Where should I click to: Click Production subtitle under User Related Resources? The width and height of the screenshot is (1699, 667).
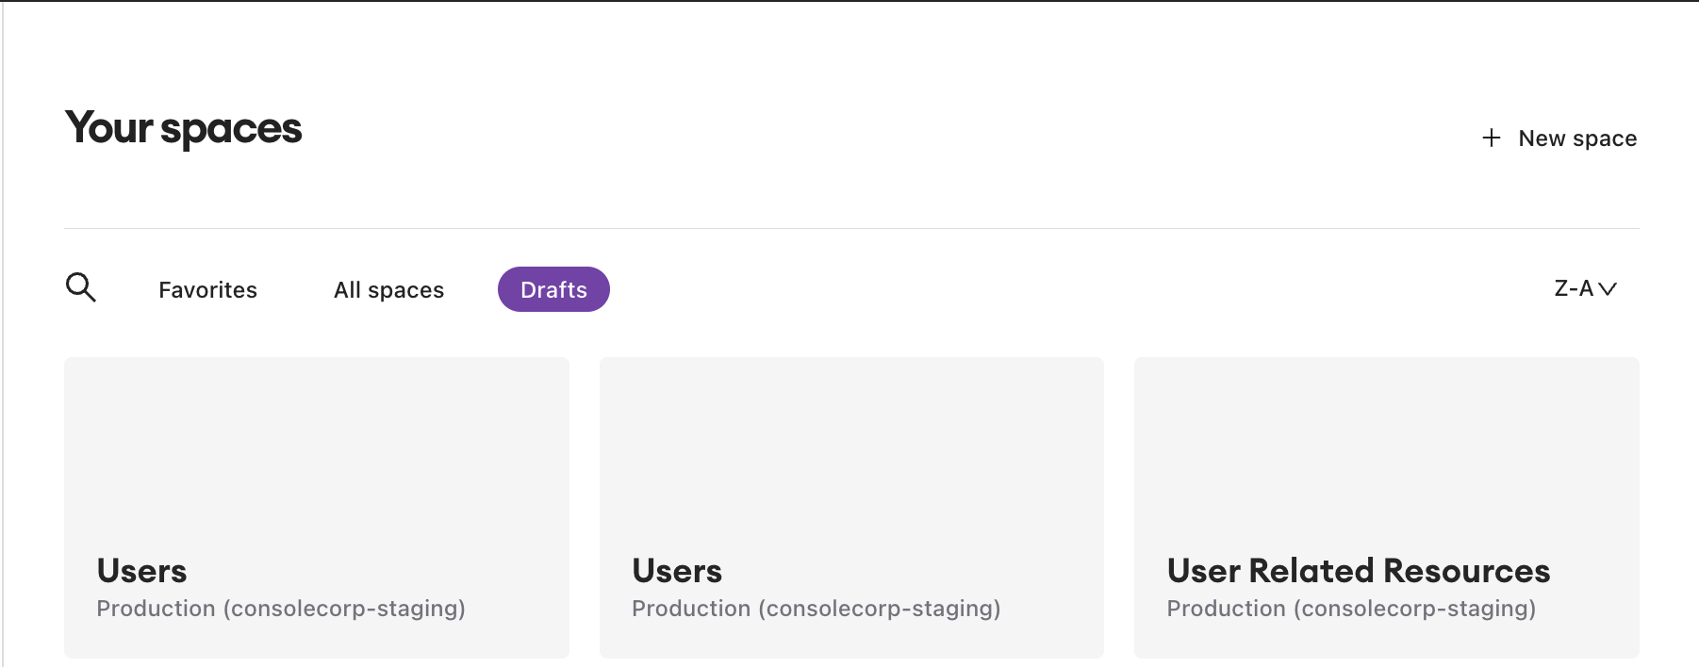tap(1351, 609)
